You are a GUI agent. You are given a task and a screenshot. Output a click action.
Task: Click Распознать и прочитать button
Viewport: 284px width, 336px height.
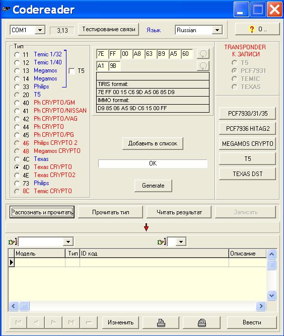(x=42, y=212)
